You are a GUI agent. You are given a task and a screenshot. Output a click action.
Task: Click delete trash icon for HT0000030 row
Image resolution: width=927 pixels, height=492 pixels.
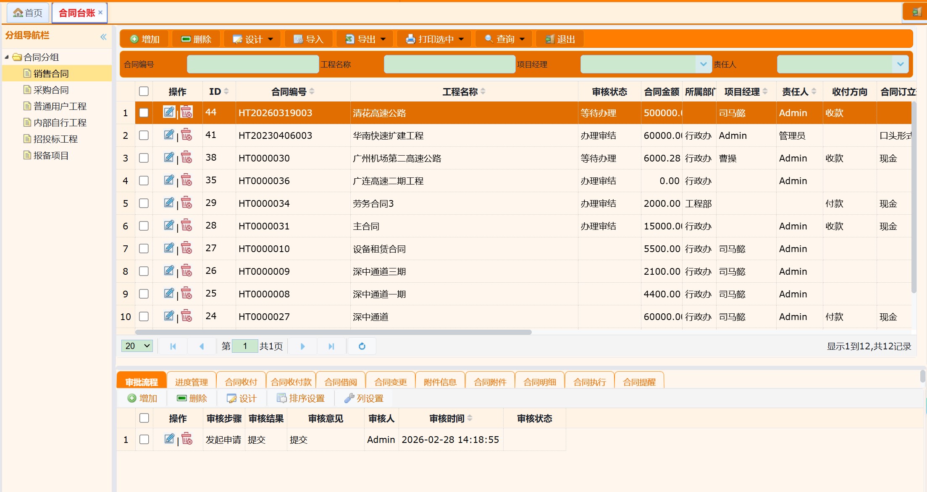point(187,158)
